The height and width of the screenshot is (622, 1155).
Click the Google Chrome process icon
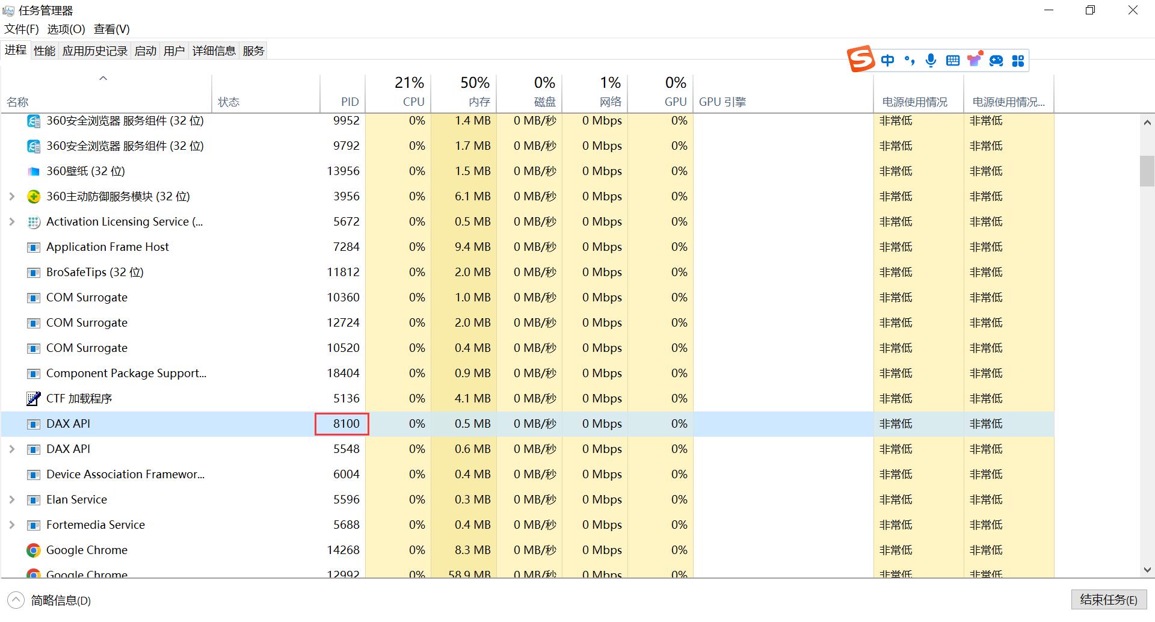coord(34,550)
